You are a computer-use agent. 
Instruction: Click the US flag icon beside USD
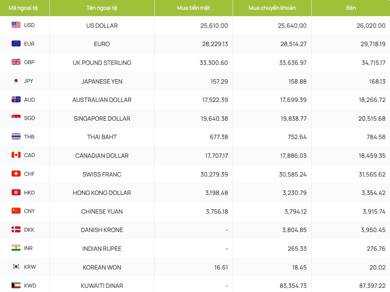coord(16,25)
